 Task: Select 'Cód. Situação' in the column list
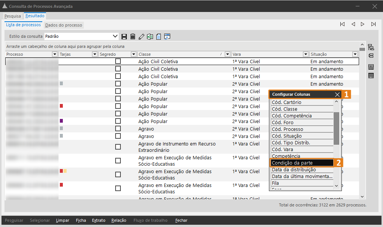click(x=302, y=136)
